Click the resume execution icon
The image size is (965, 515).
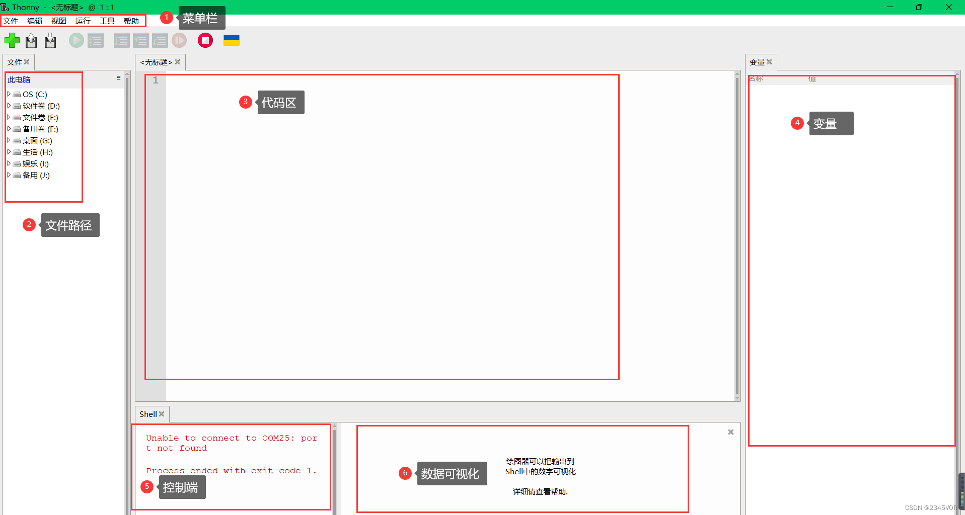point(179,40)
